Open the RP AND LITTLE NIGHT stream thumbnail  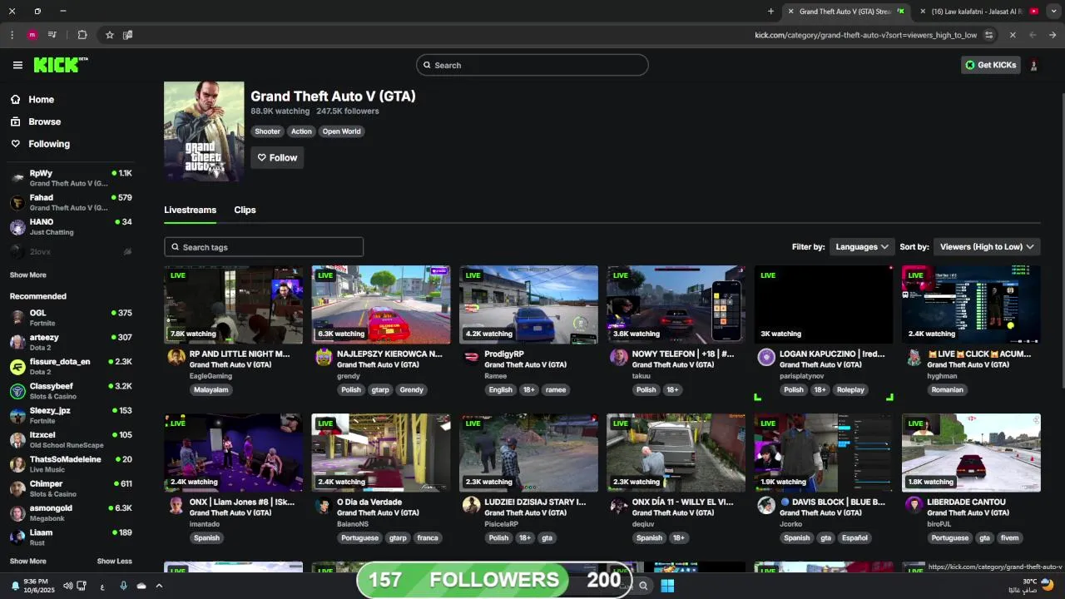click(234, 304)
